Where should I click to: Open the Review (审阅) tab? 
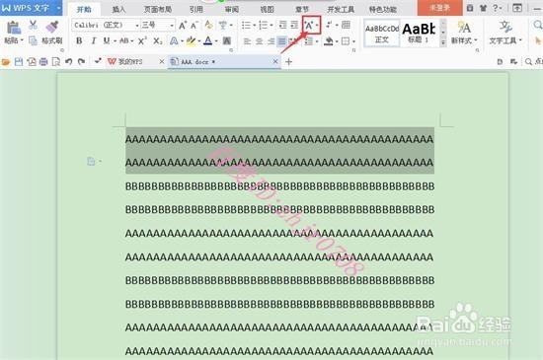point(232,9)
